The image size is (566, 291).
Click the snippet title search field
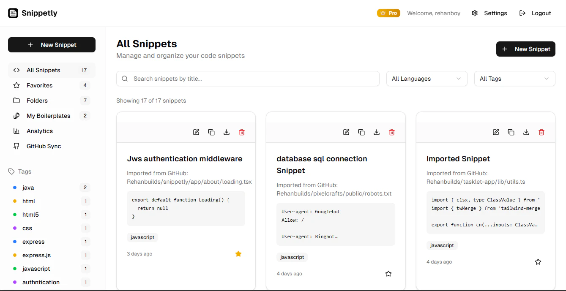pyautogui.click(x=248, y=79)
